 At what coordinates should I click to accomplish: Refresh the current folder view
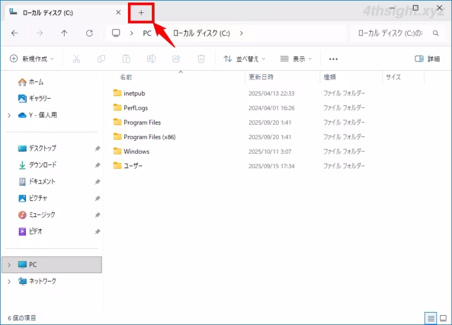[x=89, y=33]
